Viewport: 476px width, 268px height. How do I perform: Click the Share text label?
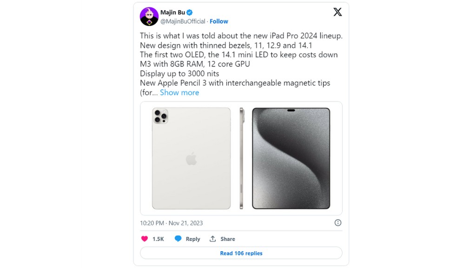click(227, 239)
